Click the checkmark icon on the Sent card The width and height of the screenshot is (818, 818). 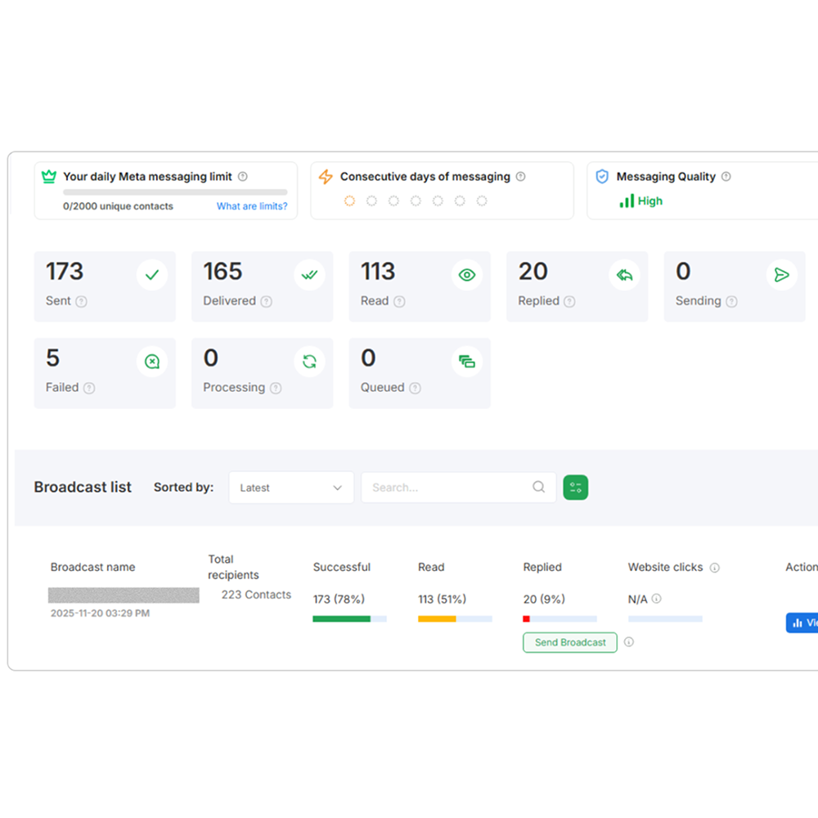(x=152, y=275)
